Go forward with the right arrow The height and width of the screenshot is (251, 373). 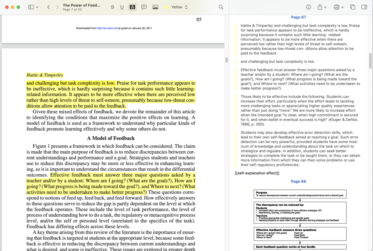(57, 7)
